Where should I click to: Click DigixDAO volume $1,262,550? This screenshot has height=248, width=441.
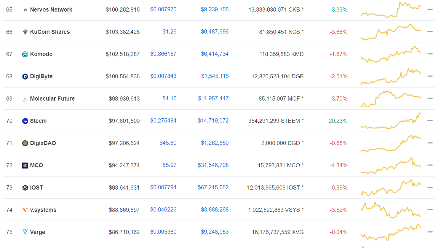click(215, 143)
